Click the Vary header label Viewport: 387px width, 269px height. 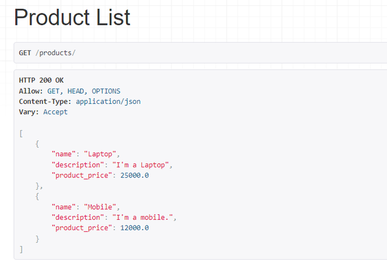point(29,112)
